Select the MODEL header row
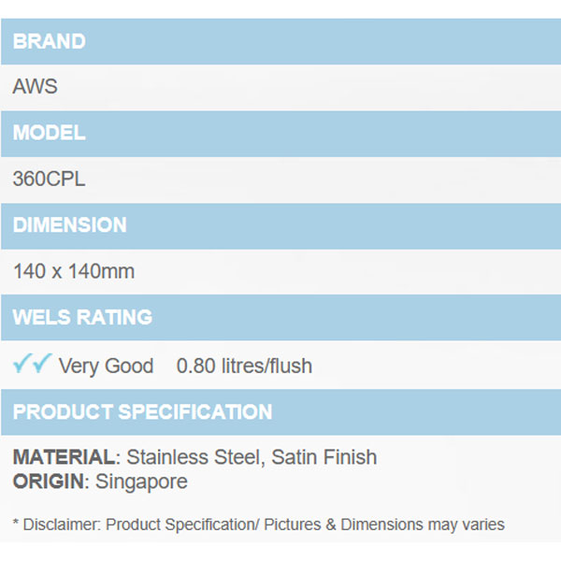The image size is (561, 561). [280, 133]
